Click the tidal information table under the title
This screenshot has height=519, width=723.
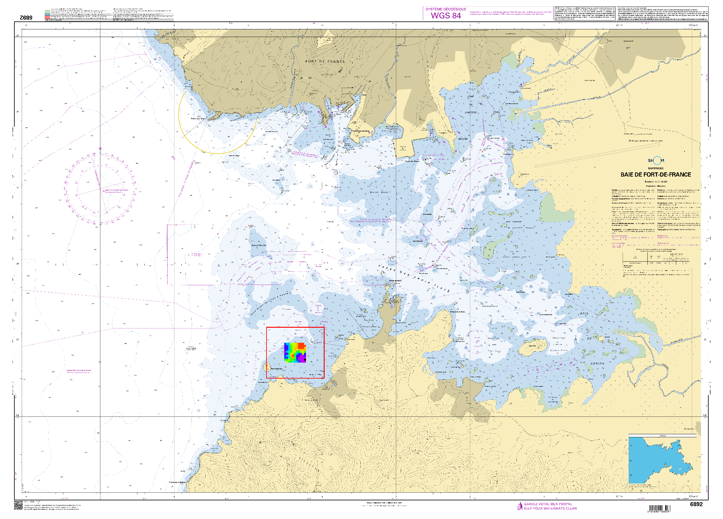click(x=656, y=259)
